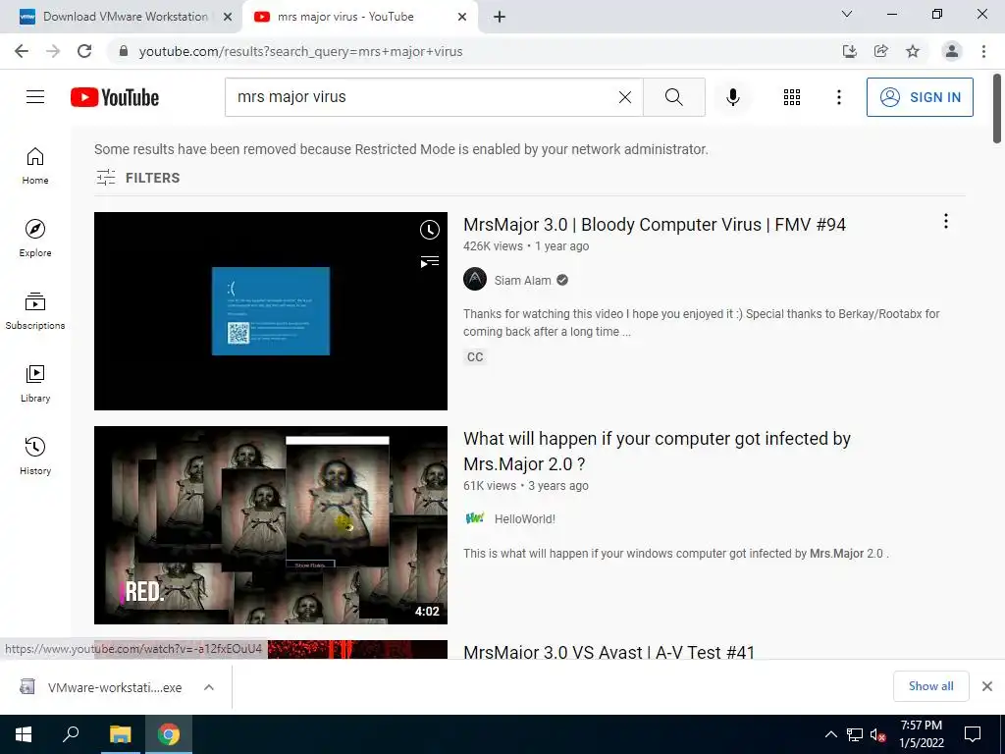
Task: Open network tray icon
Action: [855, 734]
